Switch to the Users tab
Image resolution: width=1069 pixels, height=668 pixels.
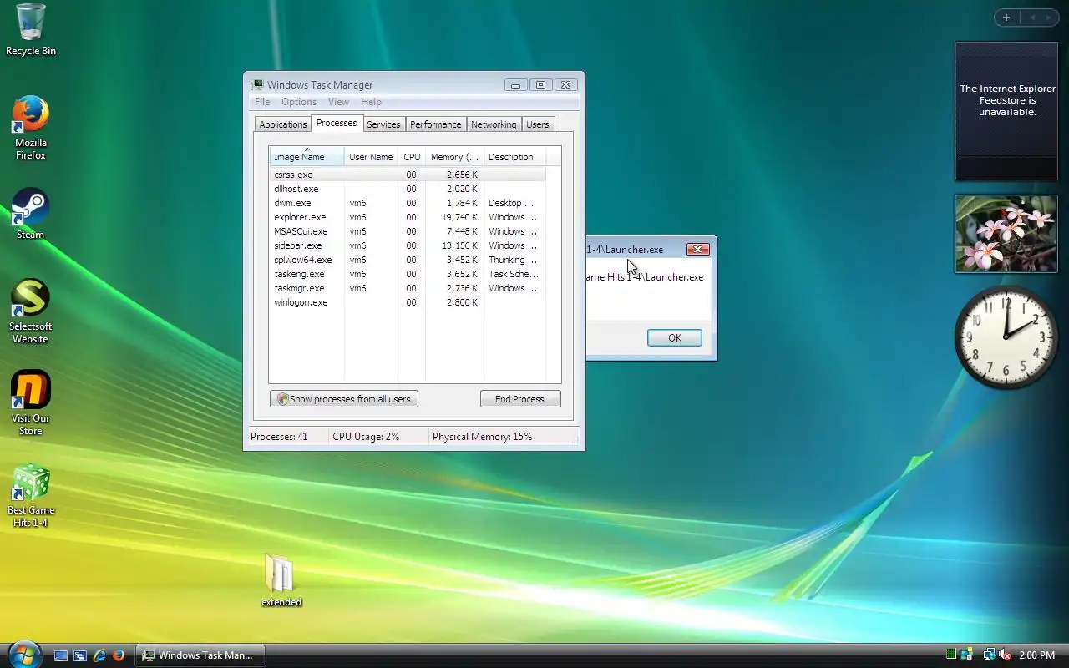pos(538,124)
